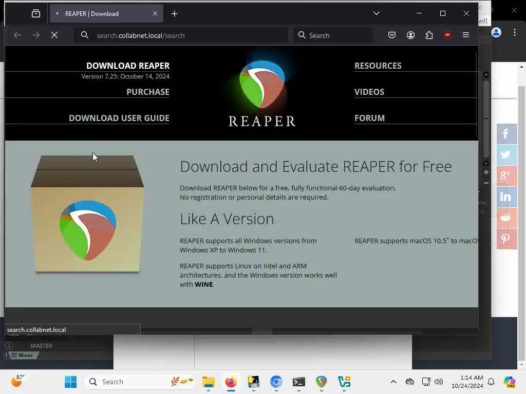Open the RESOURCES link
This screenshot has height=394, width=526.
378,66
